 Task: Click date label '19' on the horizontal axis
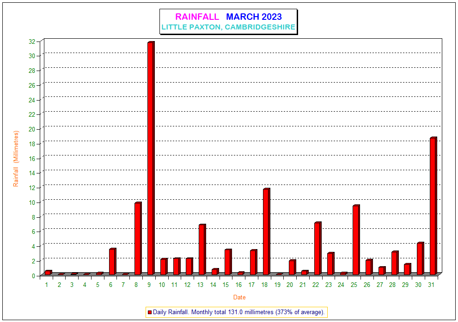pyautogui.click(x=277, y=285)
